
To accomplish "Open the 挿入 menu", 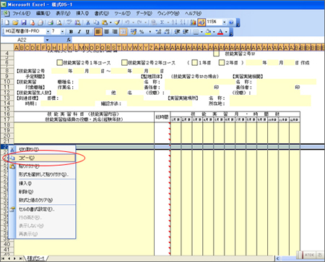I will [x=82, y=13].
